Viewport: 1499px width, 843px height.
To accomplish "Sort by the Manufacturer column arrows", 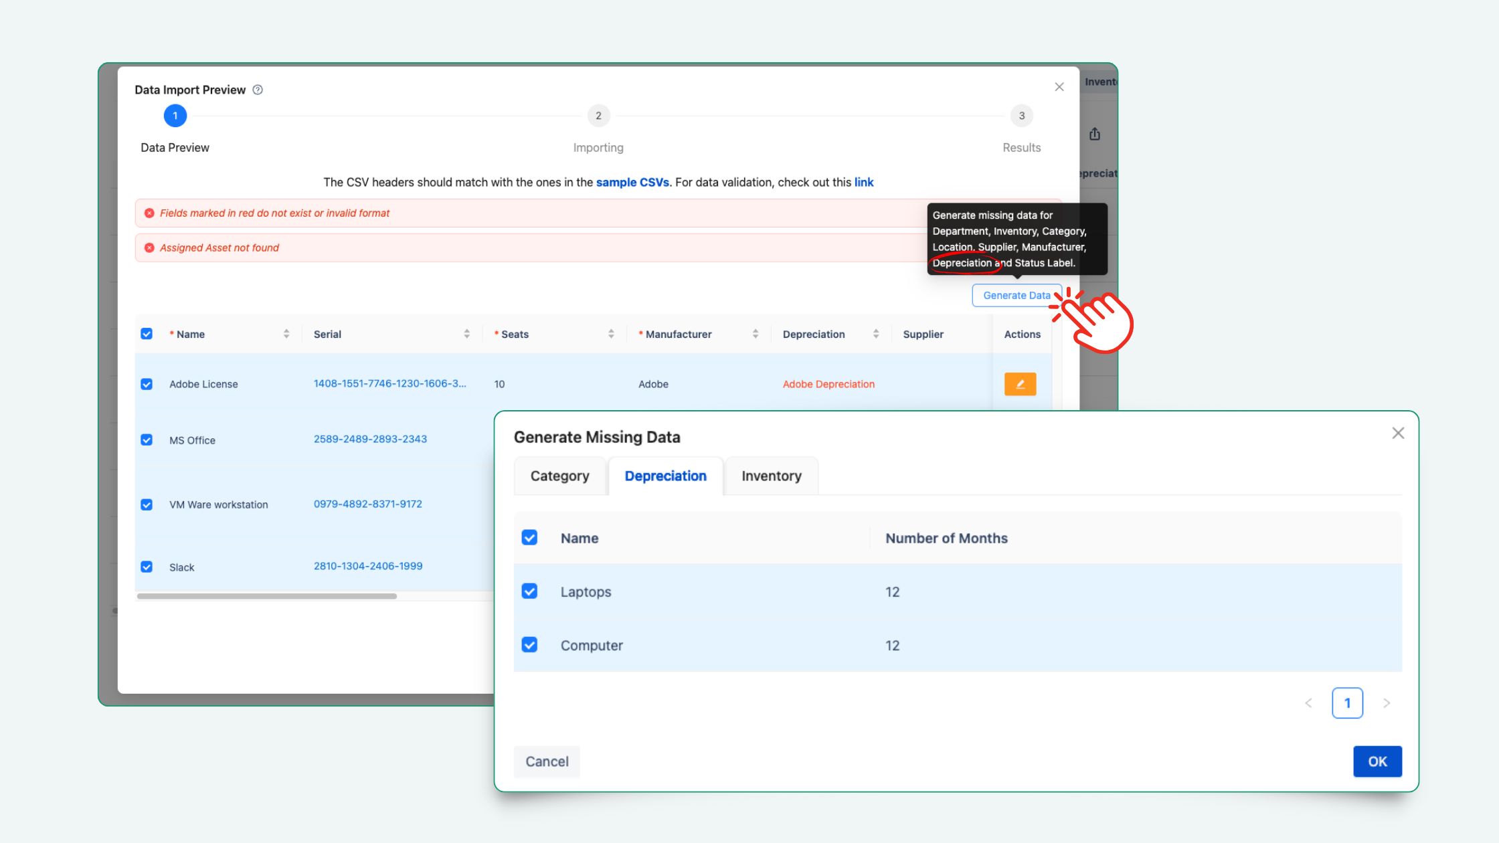I will 756,334.
